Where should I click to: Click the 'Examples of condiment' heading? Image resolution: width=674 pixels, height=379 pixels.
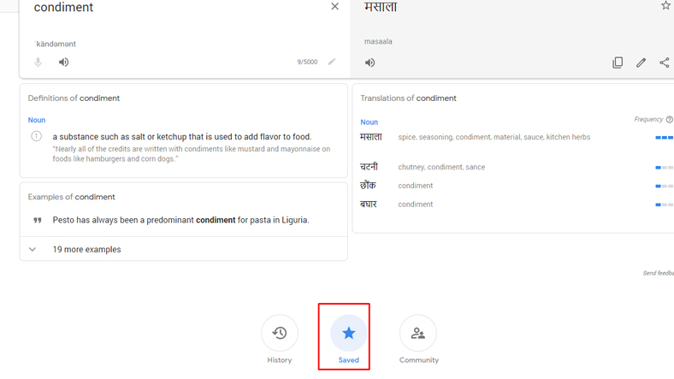[x=71, y=197]
